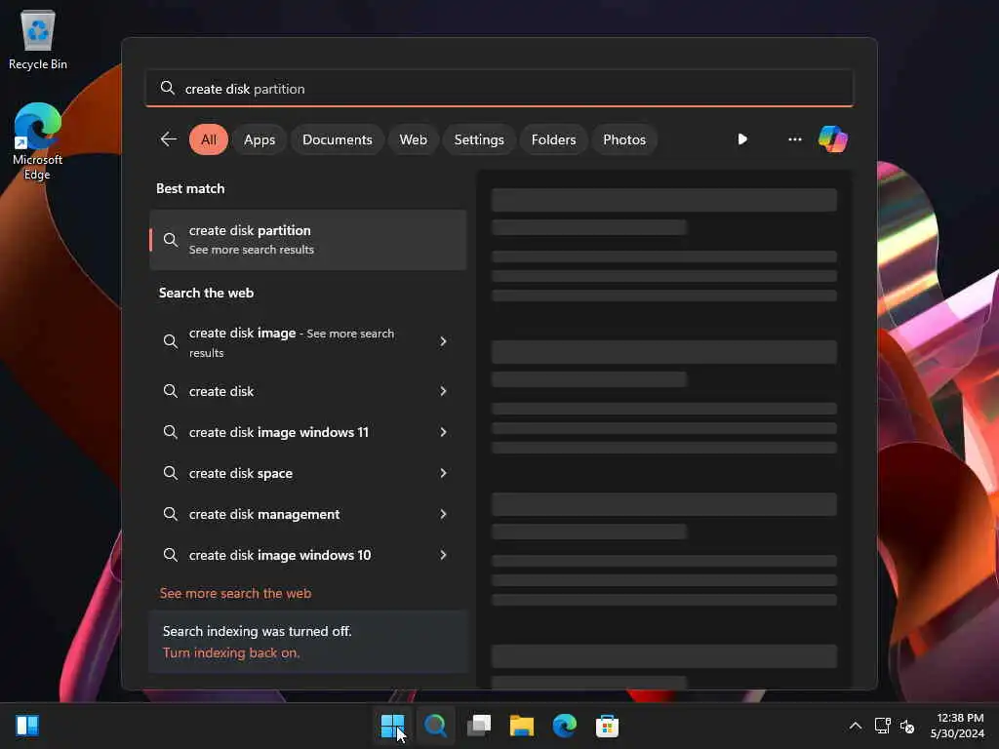Image resolution: width=999 pixels, height=749 pixels.
Task: Open Task View on the taskbar
Action: [x=479, y=726]
